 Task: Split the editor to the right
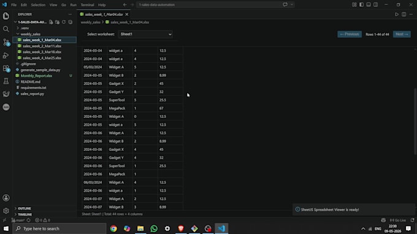click(x=404, y=14)
